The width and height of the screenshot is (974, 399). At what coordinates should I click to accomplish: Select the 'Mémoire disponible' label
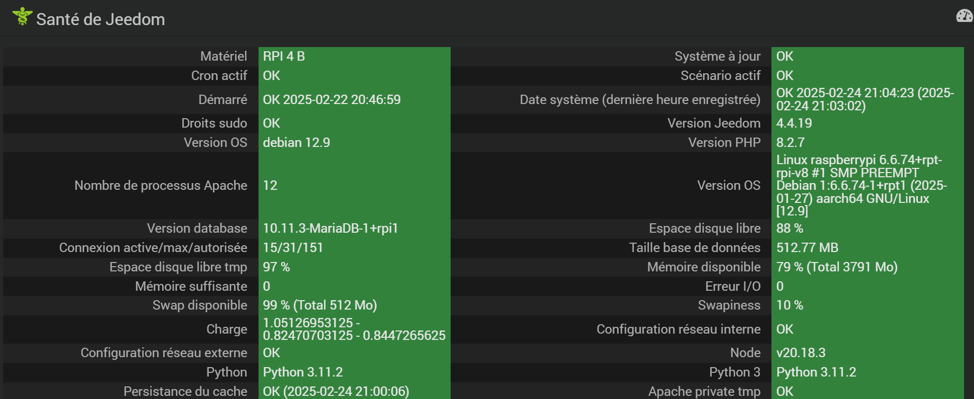pyautogui.click(x=704, y=267)
